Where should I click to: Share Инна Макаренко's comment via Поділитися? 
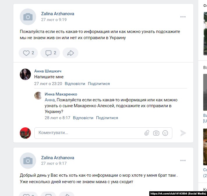[x=107, y=118]
